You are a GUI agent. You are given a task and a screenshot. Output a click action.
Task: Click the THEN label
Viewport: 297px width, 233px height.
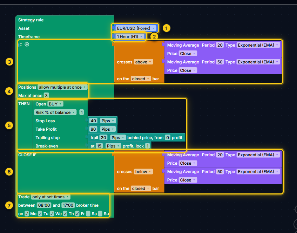pyautogui.click(x=24, y=104)
